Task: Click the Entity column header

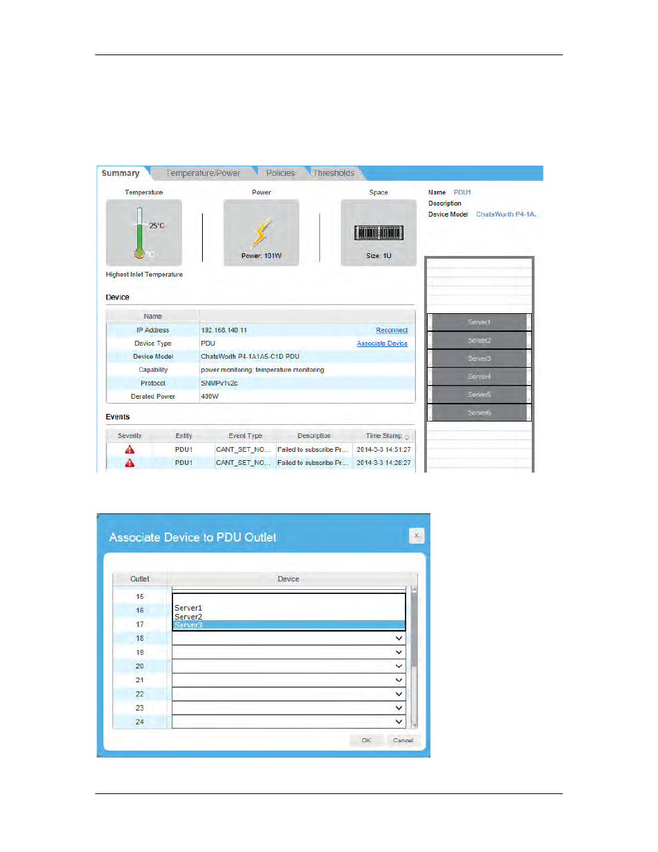Action: point(183,436)
